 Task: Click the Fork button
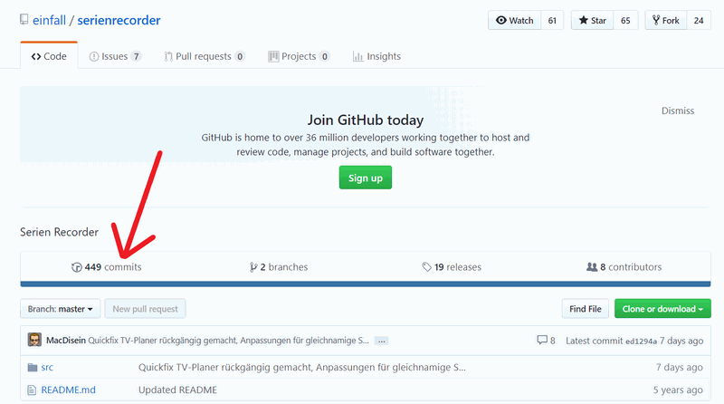666,20
